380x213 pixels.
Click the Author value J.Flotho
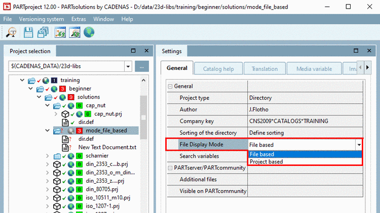pos(259,109)
